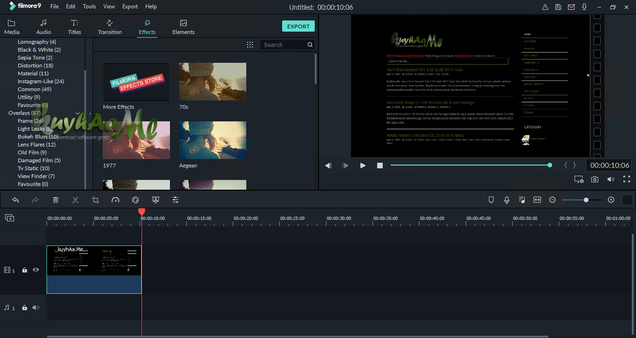This screenshot has width=636, height=338.
Task: Open the Export menu
Action: pyautogui.click(x=130, y=7)
